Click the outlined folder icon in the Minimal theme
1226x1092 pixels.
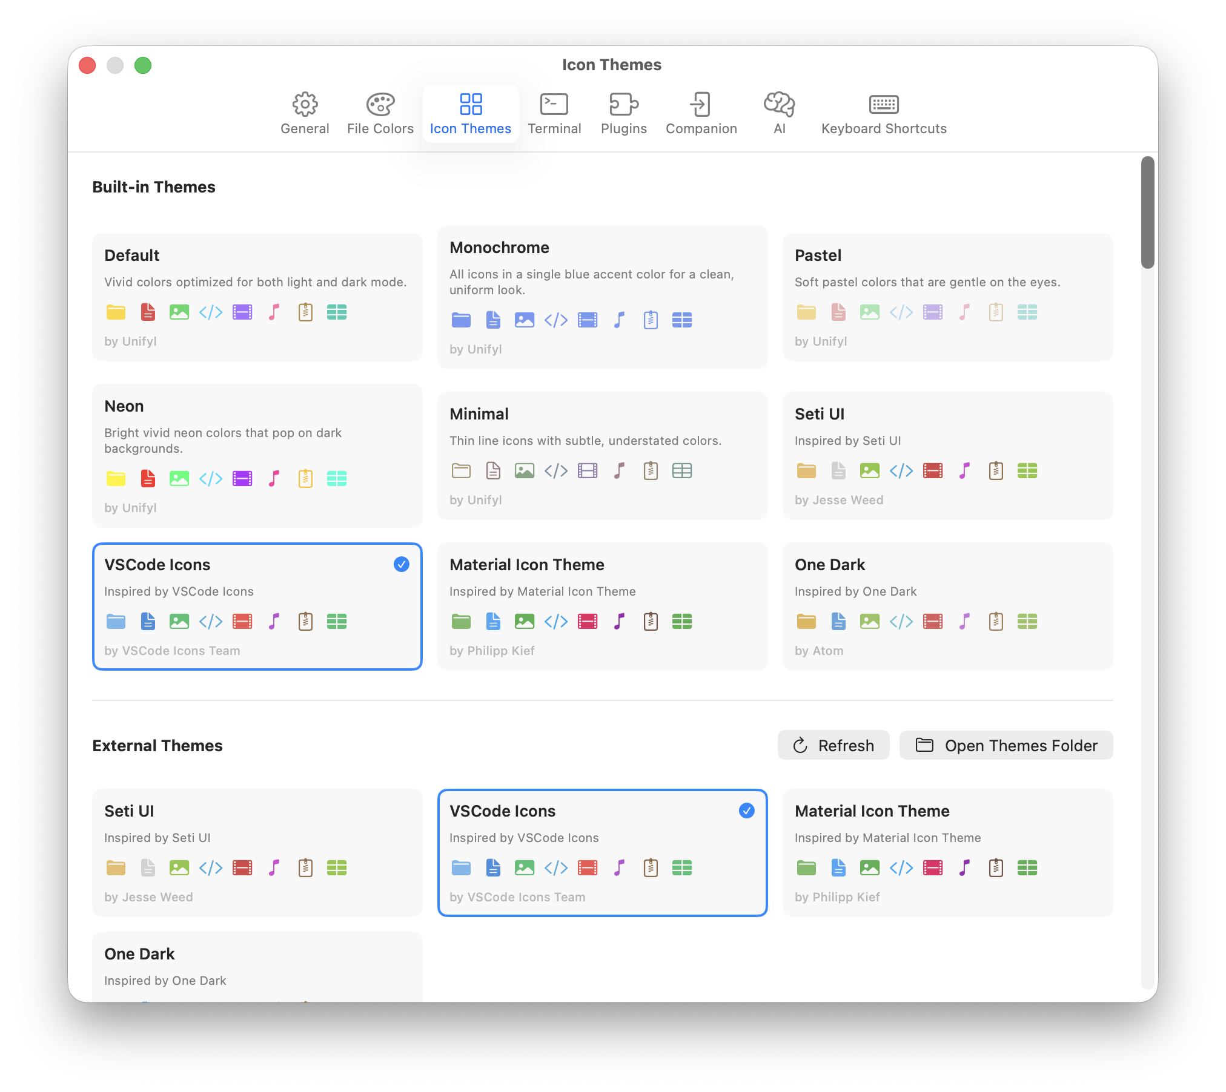pos(461,471)
